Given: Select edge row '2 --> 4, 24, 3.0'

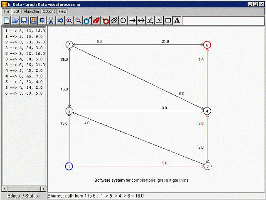Looking at the screenshot, I should 24,48.
